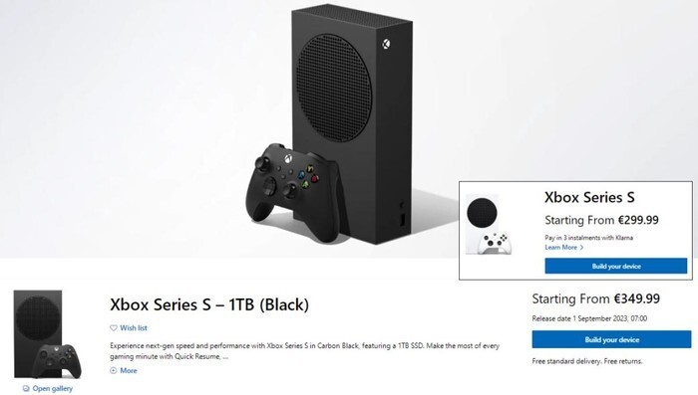Expand the product description with More
This screenshot has width=698, height=395.
(x=124, y=370)
